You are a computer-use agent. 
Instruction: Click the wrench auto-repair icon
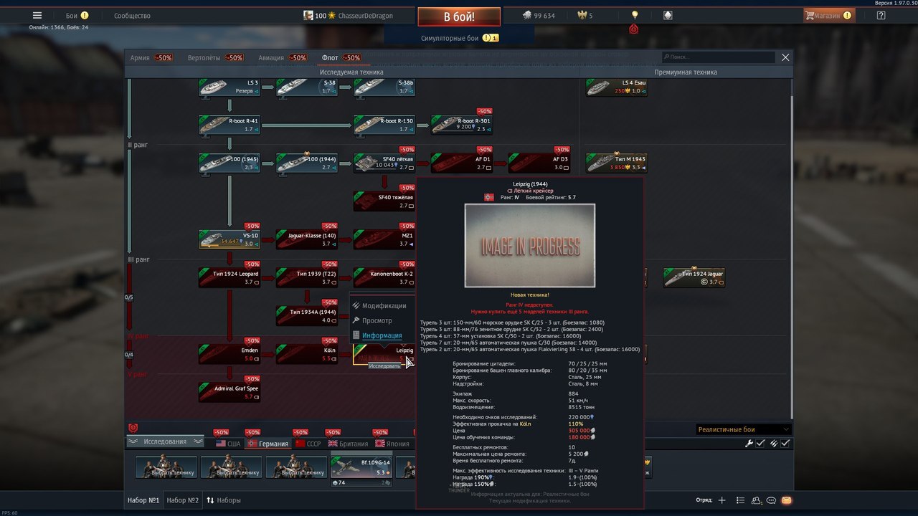point(749,444)
